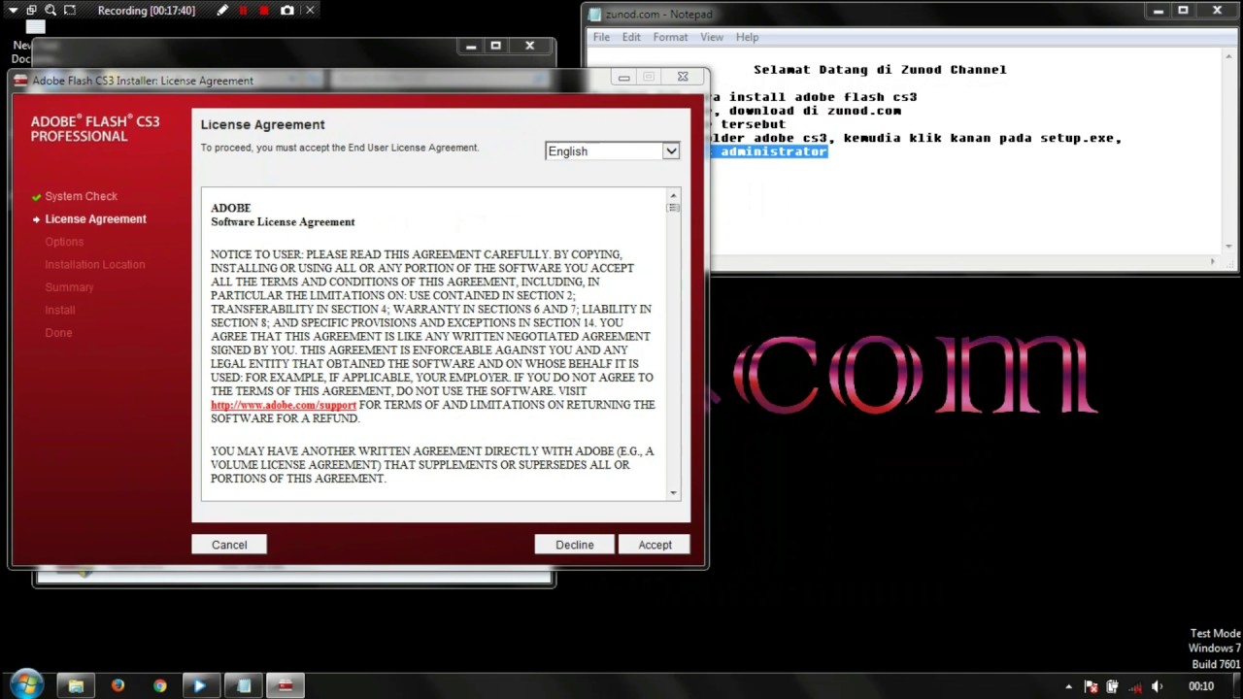Click Notepad horizontal scrollbar right arrow
The height and width of the screenshot is (699, 1243).
point(1212,261)
